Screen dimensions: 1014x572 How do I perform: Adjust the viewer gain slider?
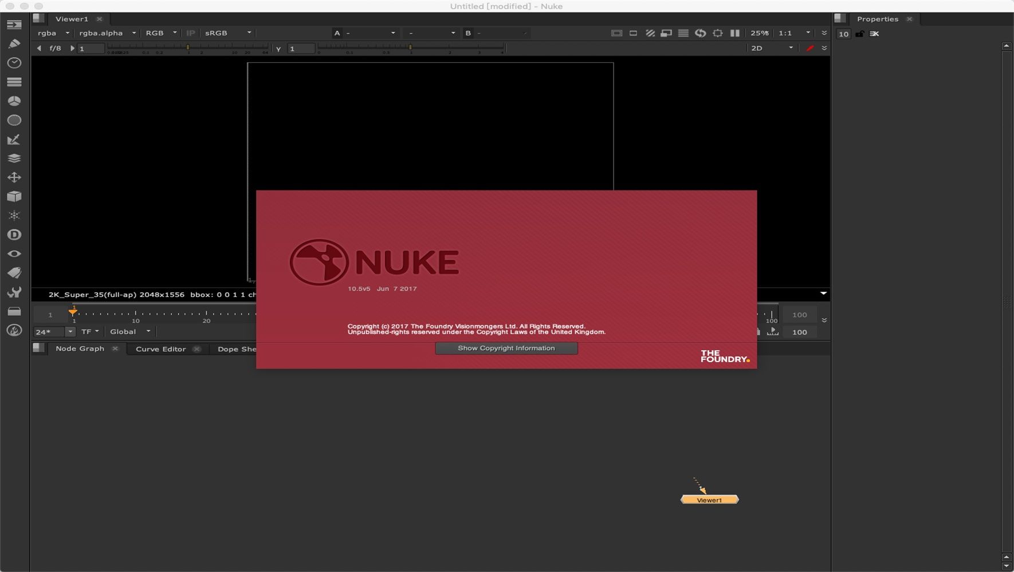[x=188, y=49]
